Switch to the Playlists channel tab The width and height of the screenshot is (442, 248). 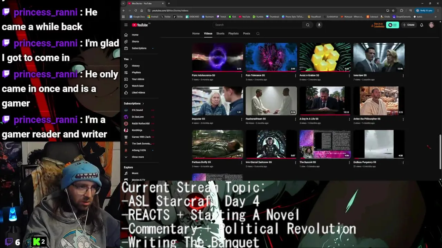233,33
